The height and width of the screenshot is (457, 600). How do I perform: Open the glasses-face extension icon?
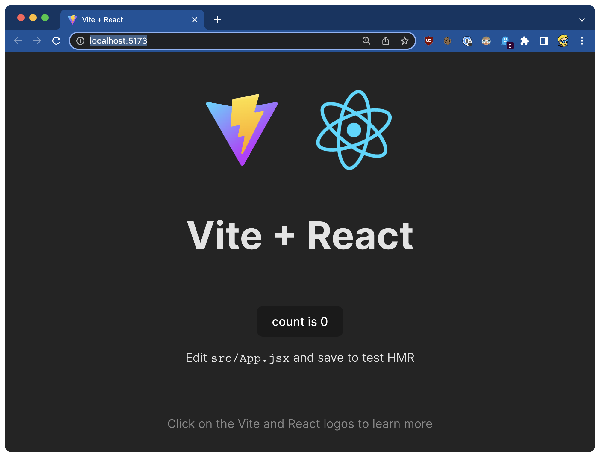click(486, 41)
